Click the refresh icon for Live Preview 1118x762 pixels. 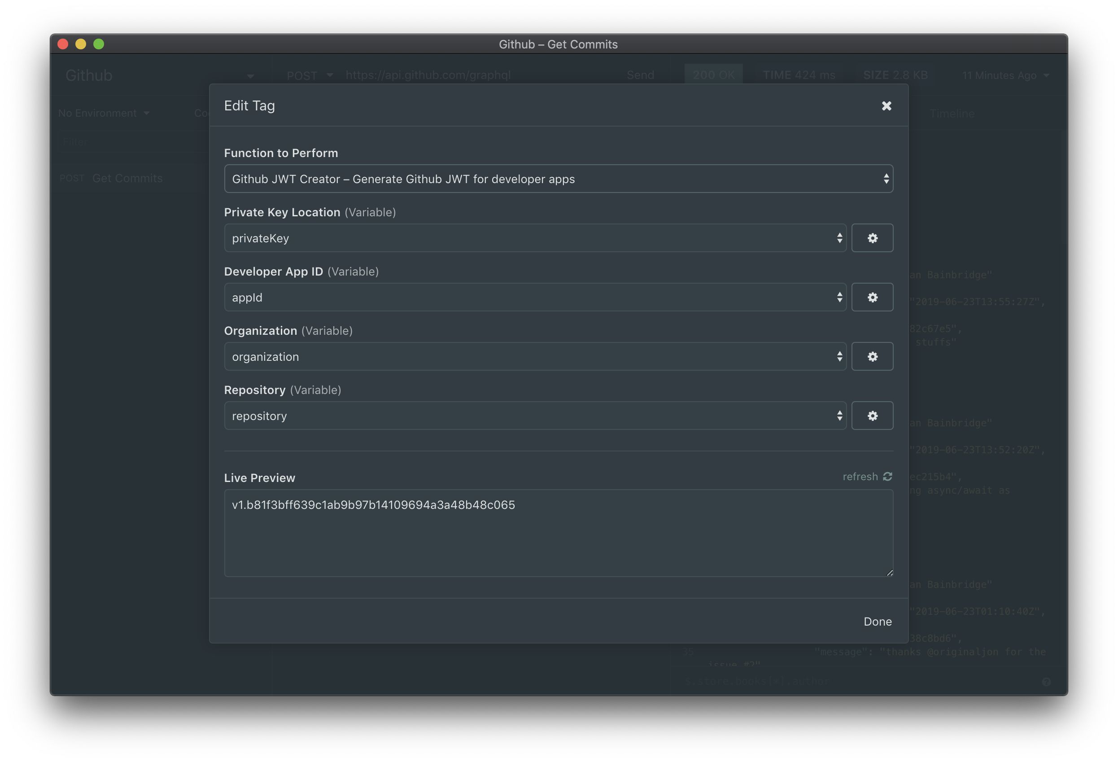[887, 476]
